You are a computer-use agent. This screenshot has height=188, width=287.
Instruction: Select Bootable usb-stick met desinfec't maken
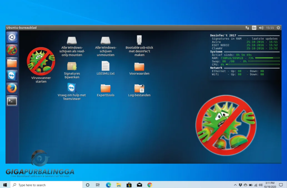139,46
